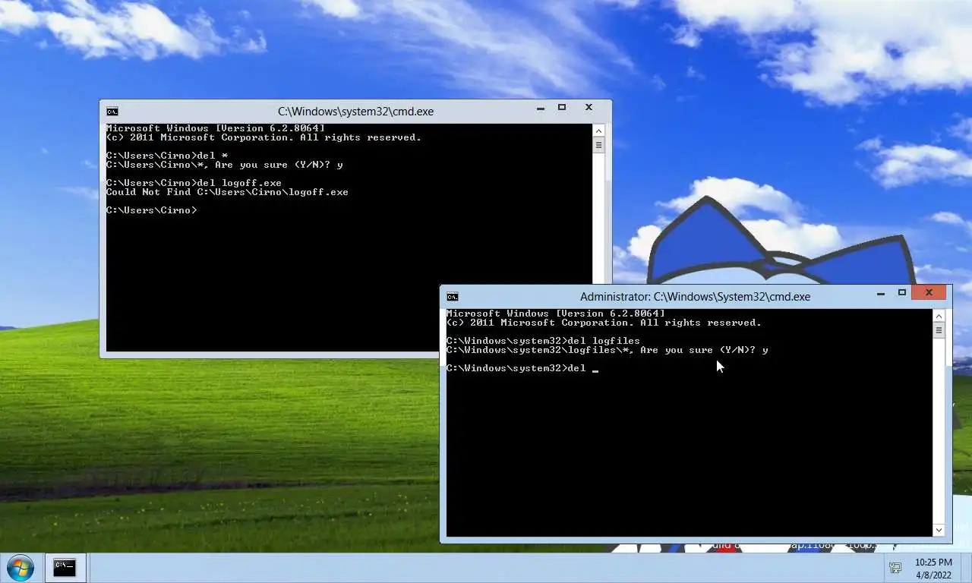Click 'logfiles\*, Are you sure (Y/N)?' line
This screenshot has width=972, height=583.
(607, 350)
